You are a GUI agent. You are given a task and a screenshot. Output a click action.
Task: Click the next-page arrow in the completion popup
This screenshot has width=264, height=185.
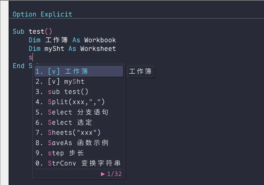coord(103,174)
